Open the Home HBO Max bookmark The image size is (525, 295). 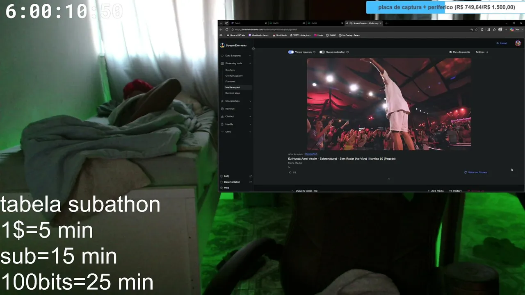tap(235, 35)
